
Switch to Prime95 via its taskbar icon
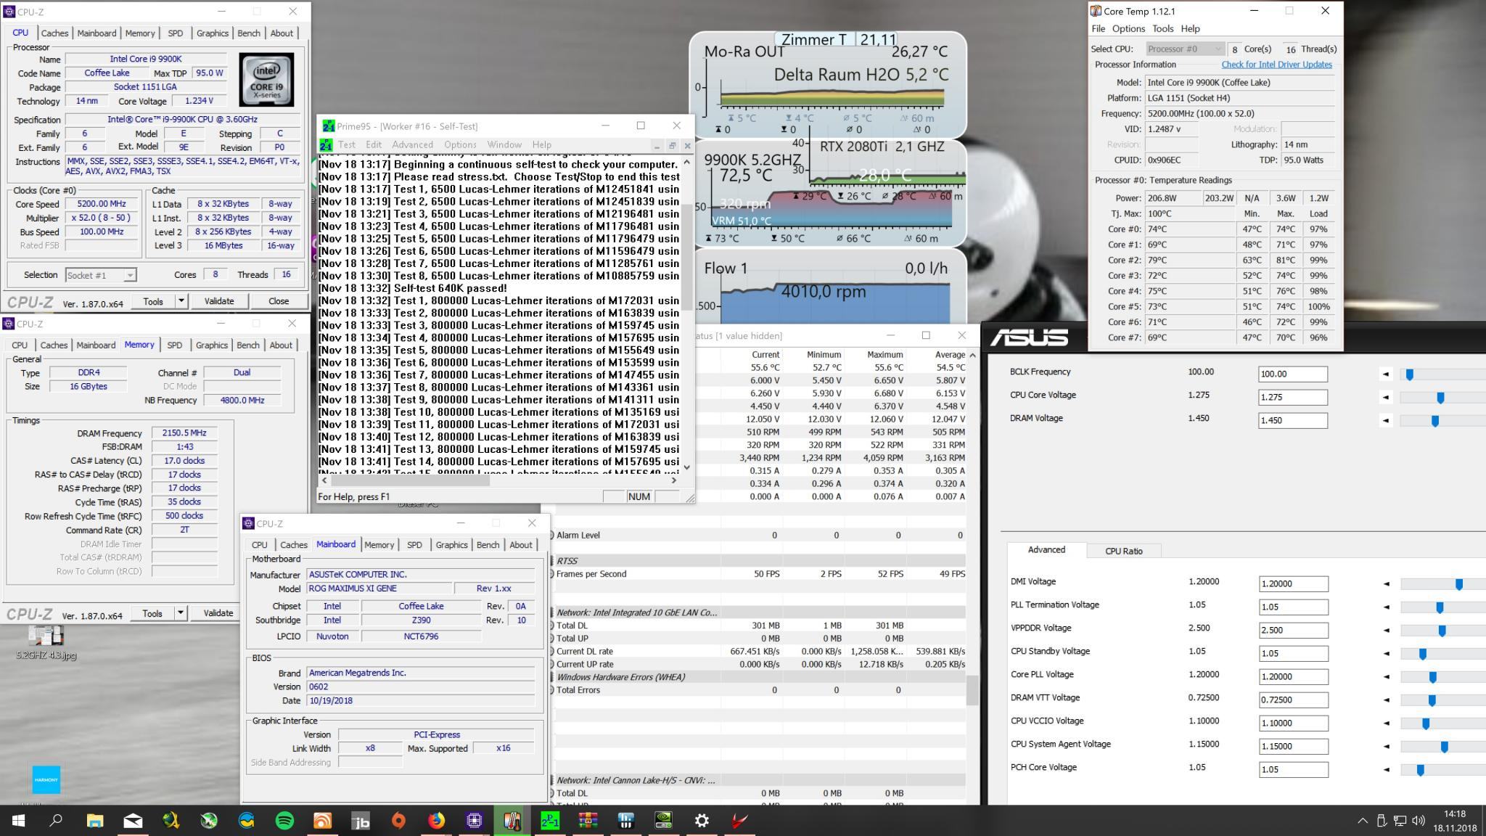point(550,821)
